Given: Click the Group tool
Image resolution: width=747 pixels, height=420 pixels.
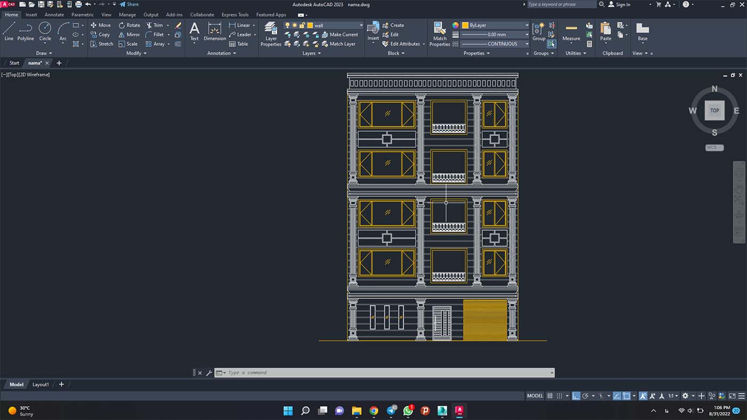Looking at the screenshot, I should (539, 31).
